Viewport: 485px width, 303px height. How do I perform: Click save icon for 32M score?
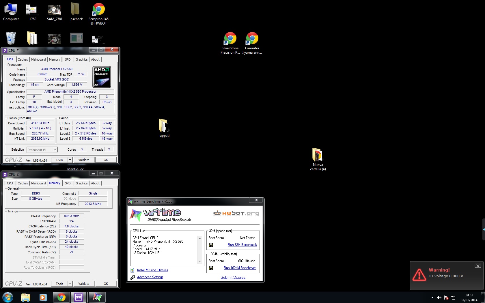[x=211, y=245]
